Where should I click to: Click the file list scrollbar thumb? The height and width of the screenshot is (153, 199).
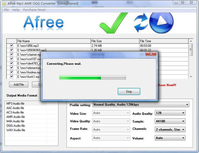(x=191, y=49)
